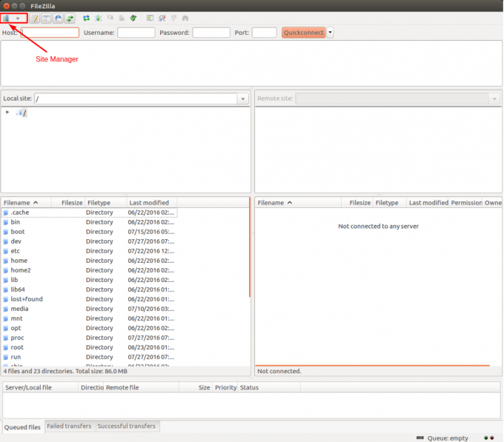
Task: Sort local files by Last modified header
Action: pos(152,203)
